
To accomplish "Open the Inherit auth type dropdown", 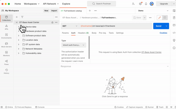I will tap(74, 45).
